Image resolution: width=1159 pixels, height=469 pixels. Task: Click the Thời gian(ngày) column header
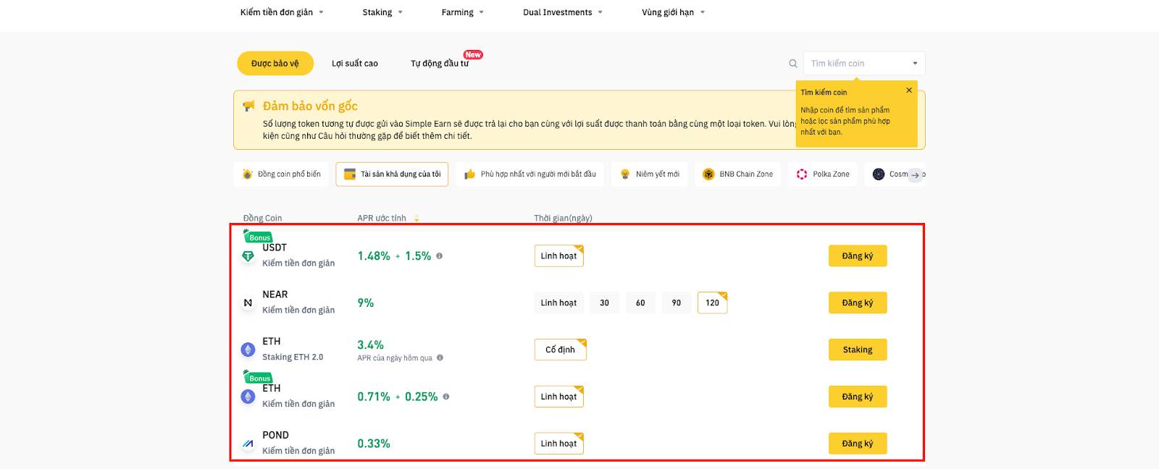pos(563,219)
